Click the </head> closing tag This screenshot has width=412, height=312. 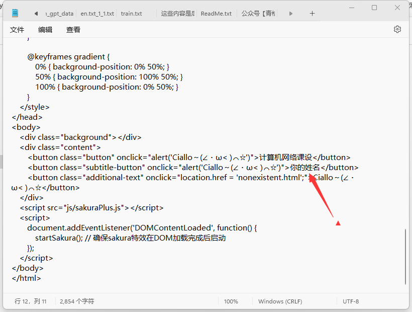click(27, 117)
